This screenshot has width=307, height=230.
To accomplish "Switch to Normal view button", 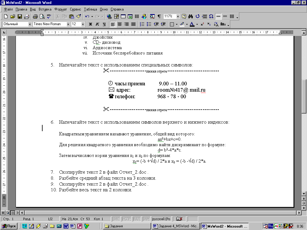I will [3, 213].
